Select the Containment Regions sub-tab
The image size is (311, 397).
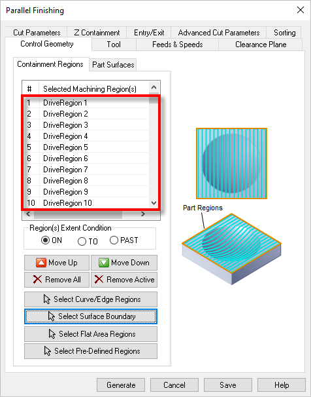click(x=50, y=64)
